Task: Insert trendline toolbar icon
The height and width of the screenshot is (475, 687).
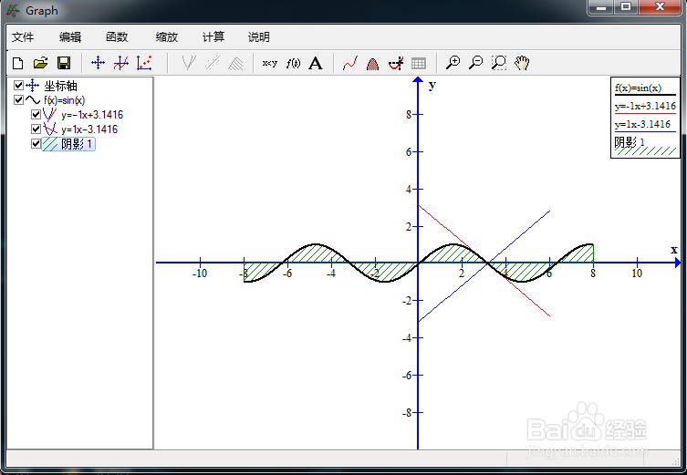Action: 213,63
